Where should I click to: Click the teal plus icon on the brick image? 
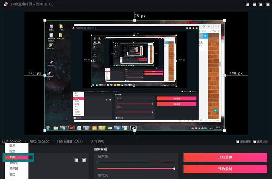215,110
